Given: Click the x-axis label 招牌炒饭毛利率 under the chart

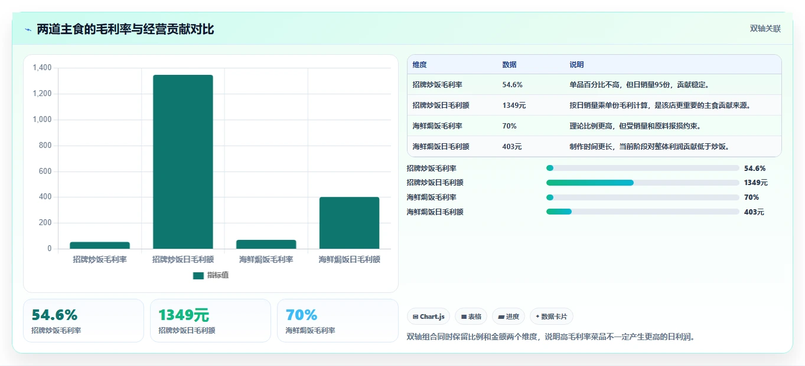Looking at the screenshot, I should (x=100, y=259).
